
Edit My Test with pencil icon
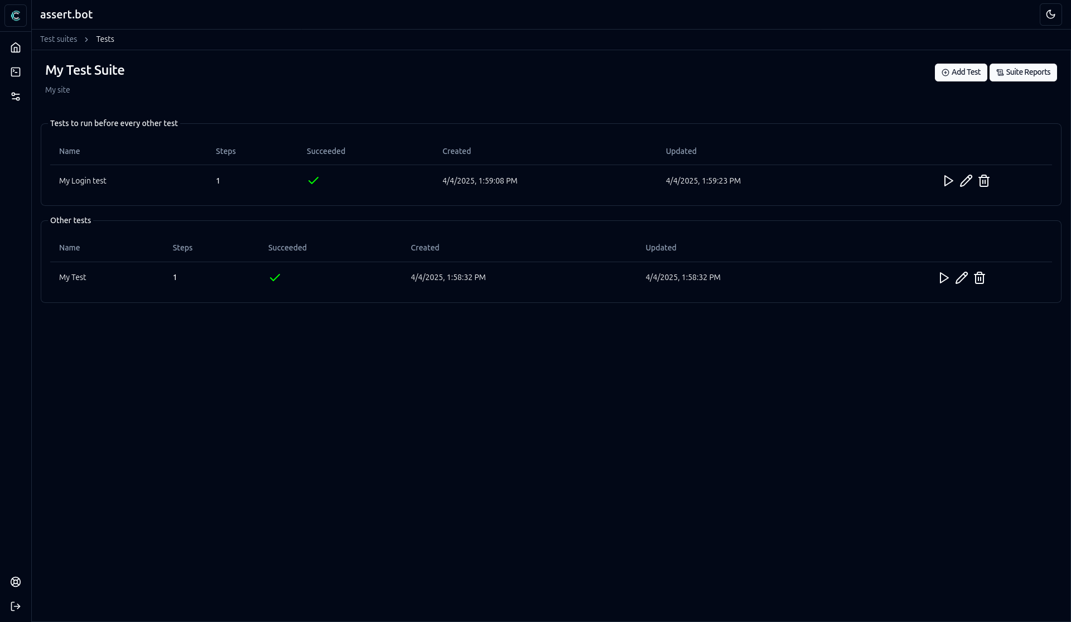pos(961,278)
